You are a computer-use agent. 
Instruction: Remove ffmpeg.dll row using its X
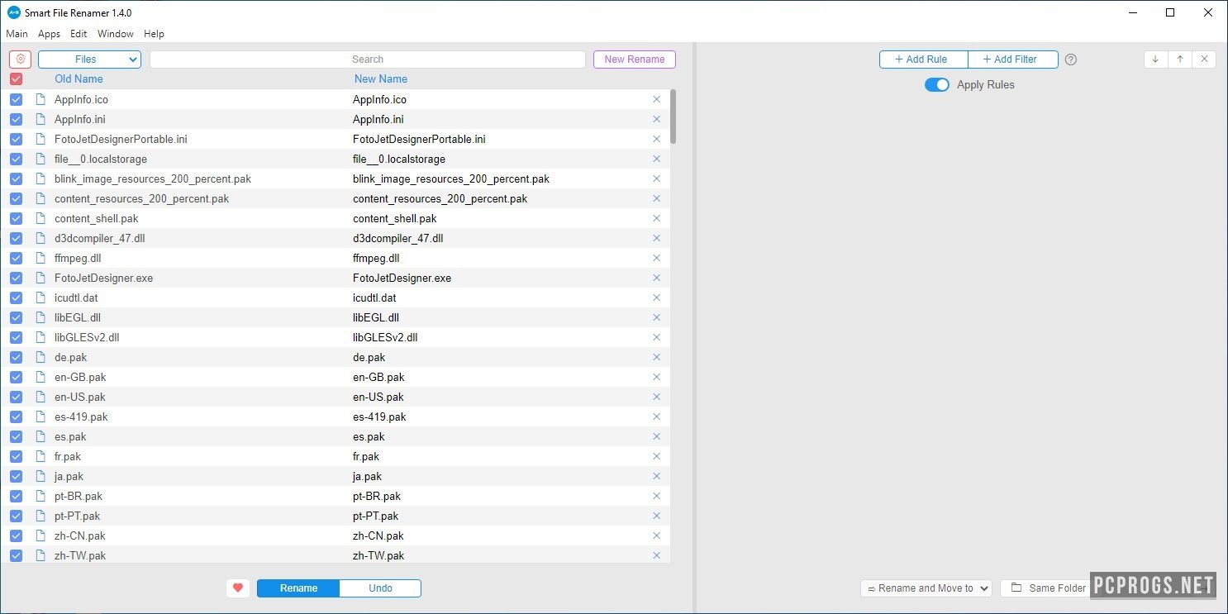657,258
